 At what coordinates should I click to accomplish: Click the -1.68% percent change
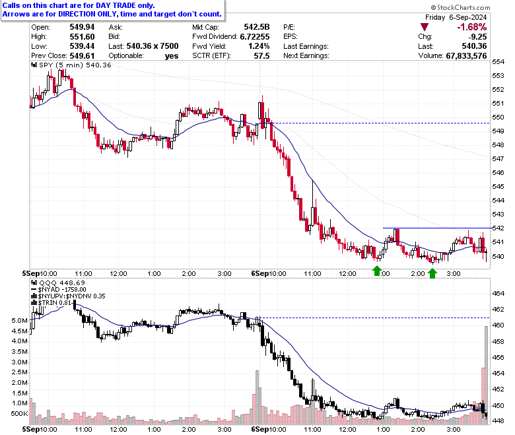pos(471,27)
